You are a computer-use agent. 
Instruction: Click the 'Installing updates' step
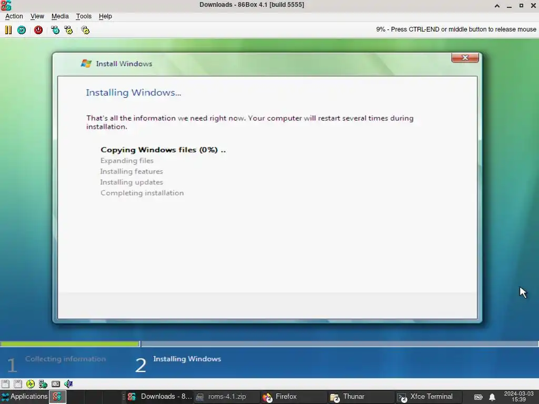coord(131,182)
